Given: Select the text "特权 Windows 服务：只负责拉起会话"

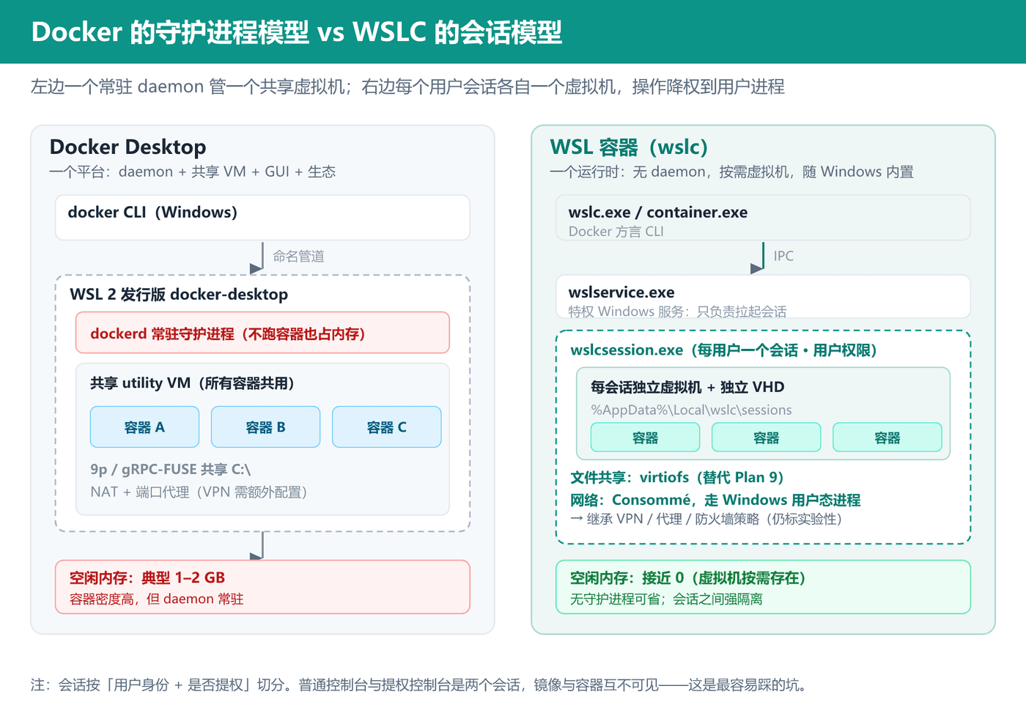Looking at the screenshot, I should click(x=677, y=311).
